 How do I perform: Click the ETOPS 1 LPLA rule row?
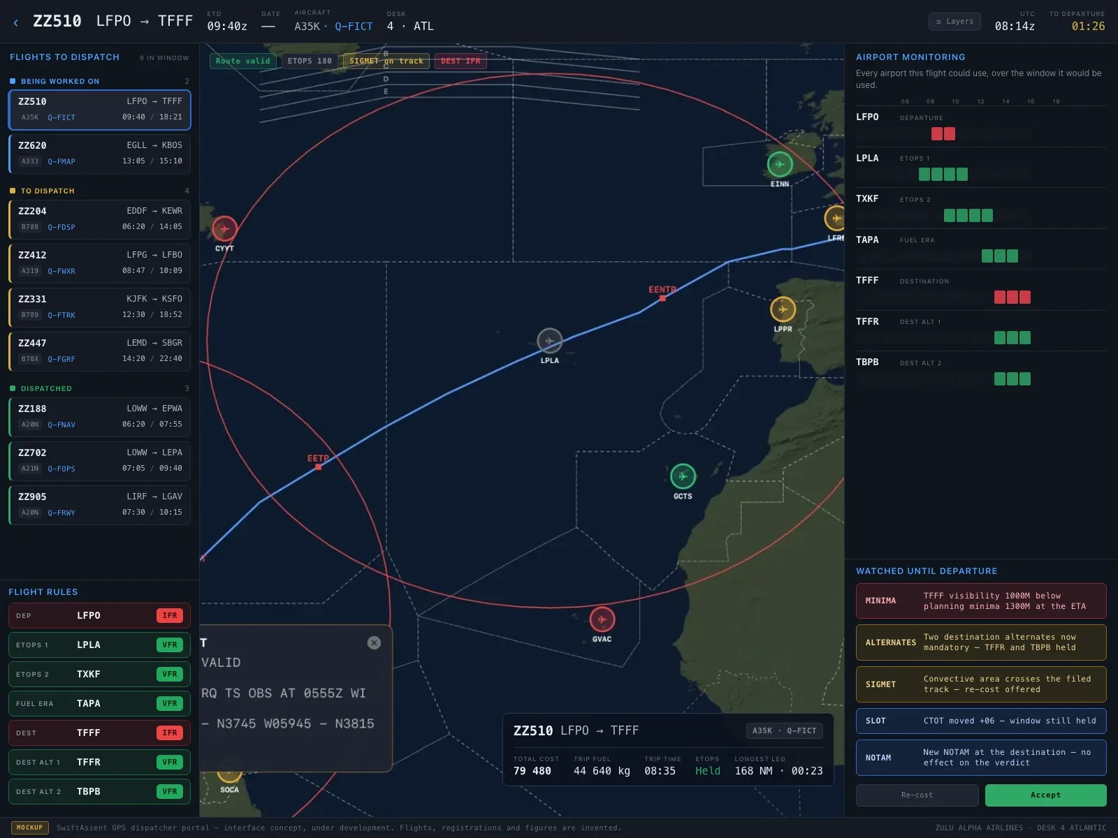point(99,645)
